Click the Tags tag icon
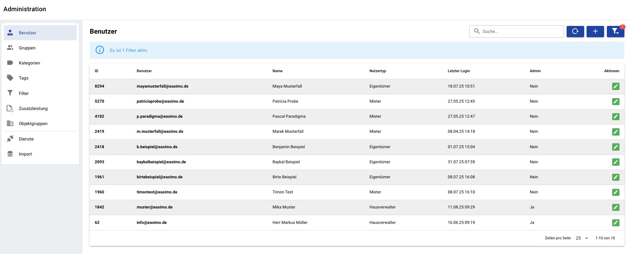This screenshot has height=254, width=630. [10, 78]
